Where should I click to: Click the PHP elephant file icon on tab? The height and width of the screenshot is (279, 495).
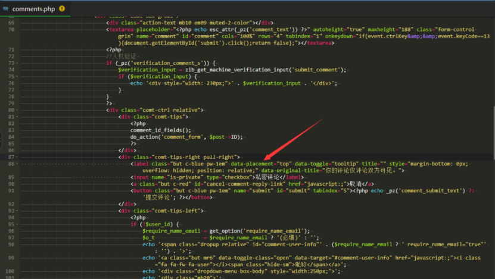point(5,9)
